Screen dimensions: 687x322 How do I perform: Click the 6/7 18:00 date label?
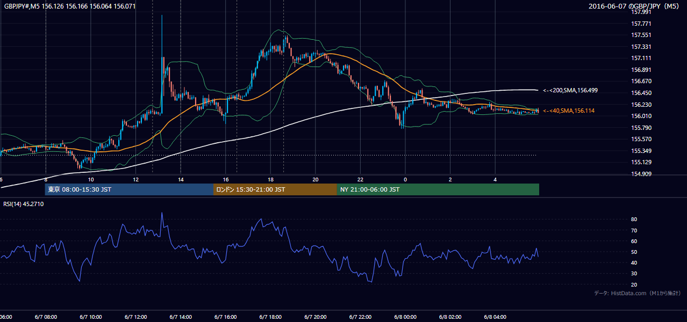tap(270, 317)
